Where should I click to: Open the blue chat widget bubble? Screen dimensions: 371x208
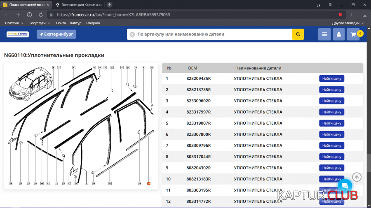coord(345,185)
